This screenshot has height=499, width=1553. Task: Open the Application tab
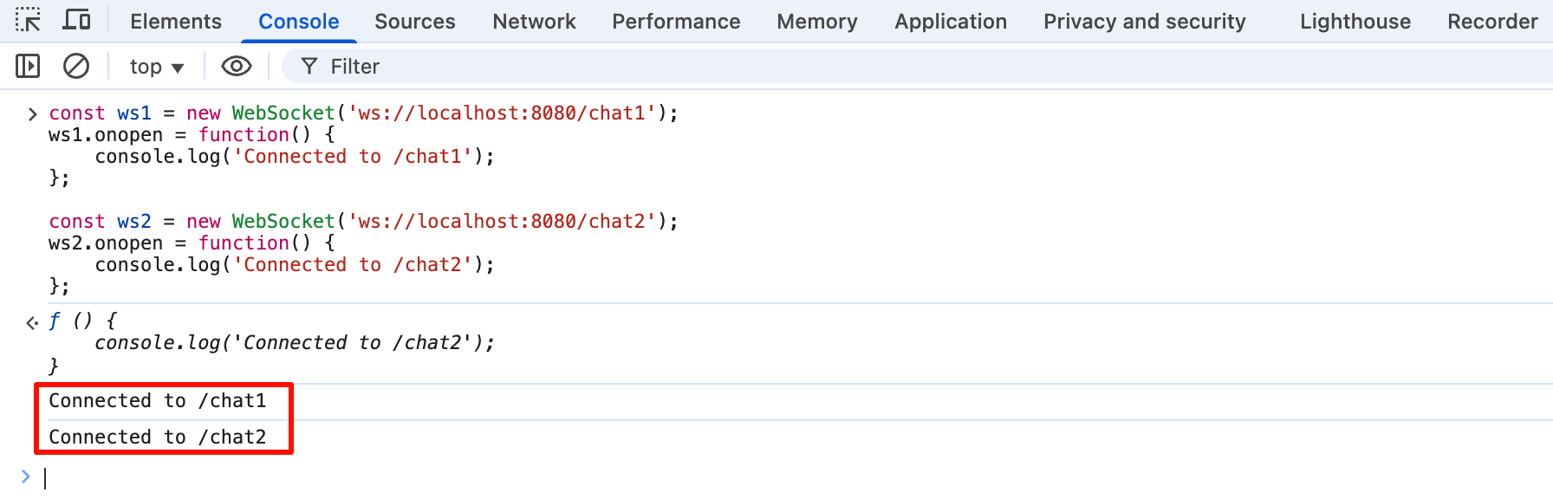coord(951,22)
